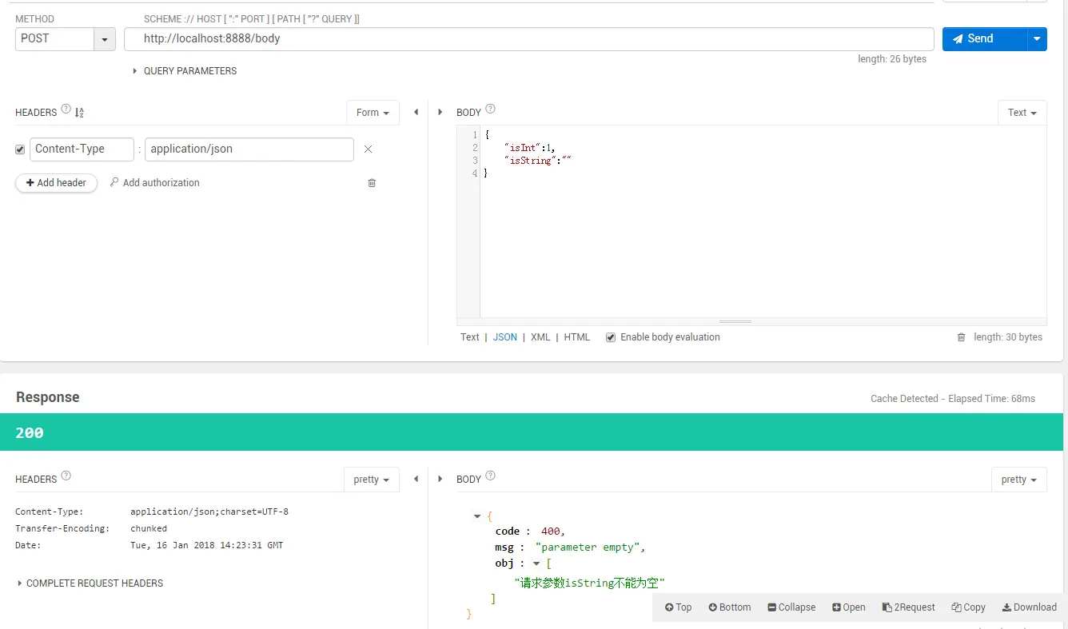
Task: Switch body format to HTML
Action: (577, 337)
